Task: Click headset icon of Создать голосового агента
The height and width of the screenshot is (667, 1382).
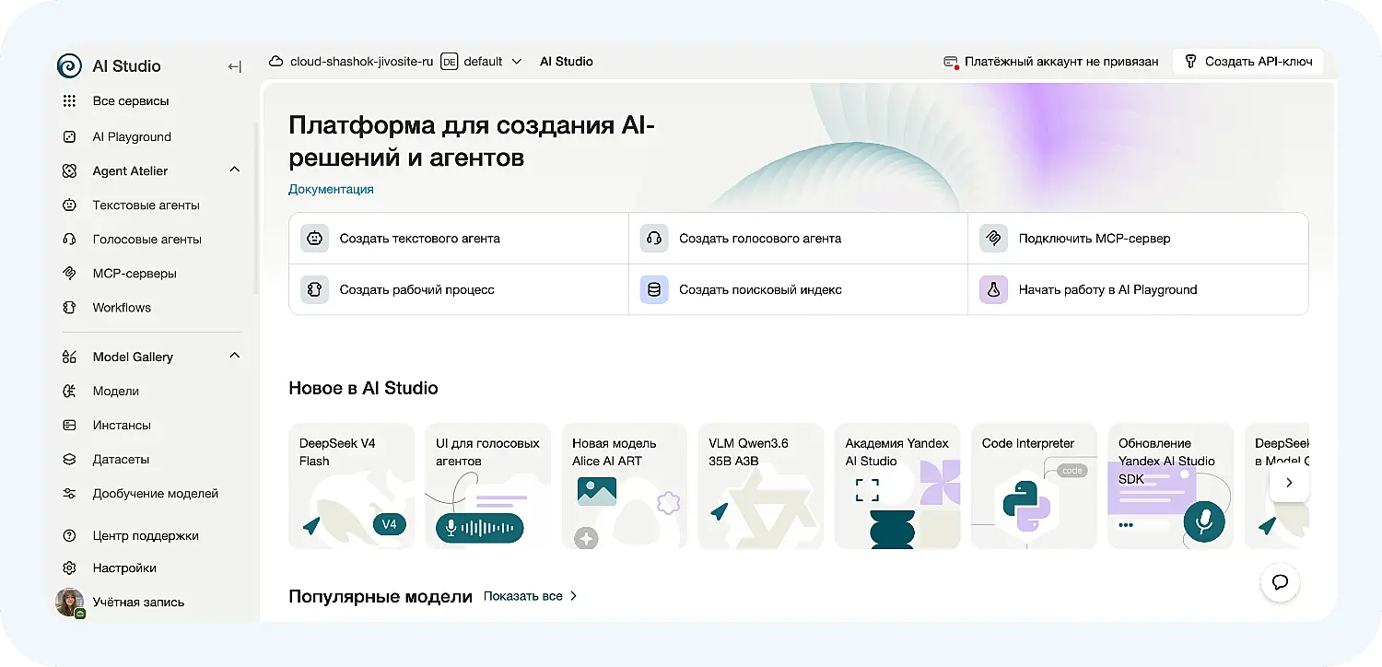Action: coord(654,238)
